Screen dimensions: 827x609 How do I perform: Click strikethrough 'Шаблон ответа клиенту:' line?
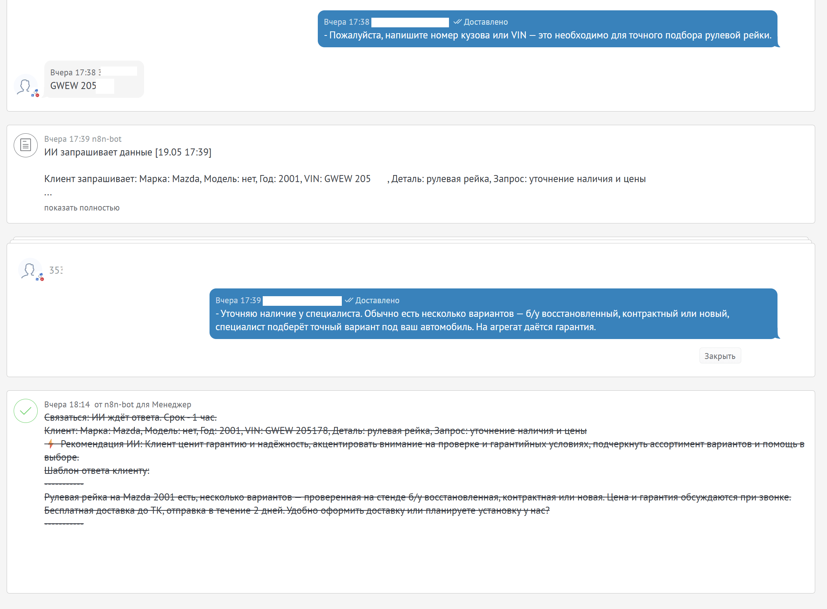pyautogui.click(x=97, y=471)
